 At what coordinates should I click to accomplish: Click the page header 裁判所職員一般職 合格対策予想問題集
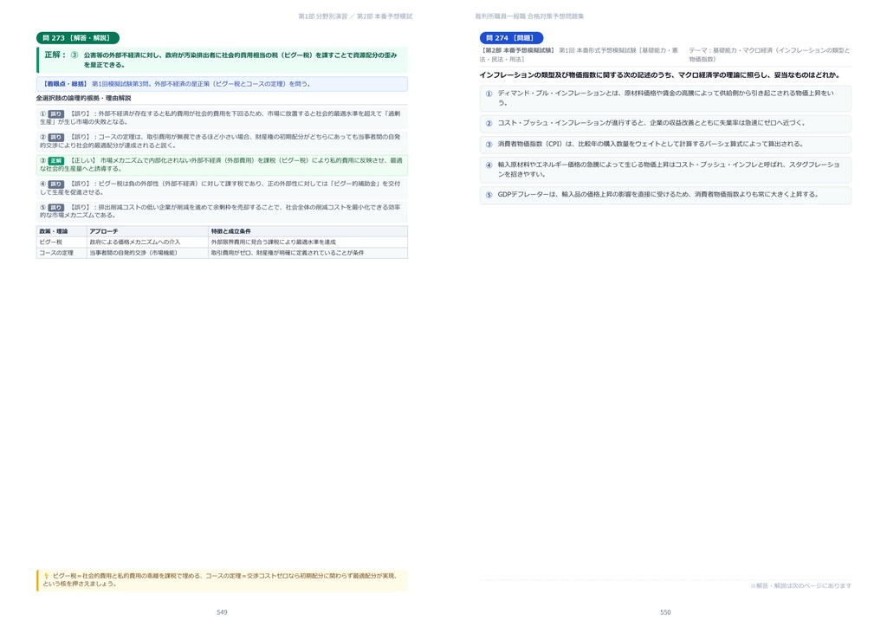529,16
